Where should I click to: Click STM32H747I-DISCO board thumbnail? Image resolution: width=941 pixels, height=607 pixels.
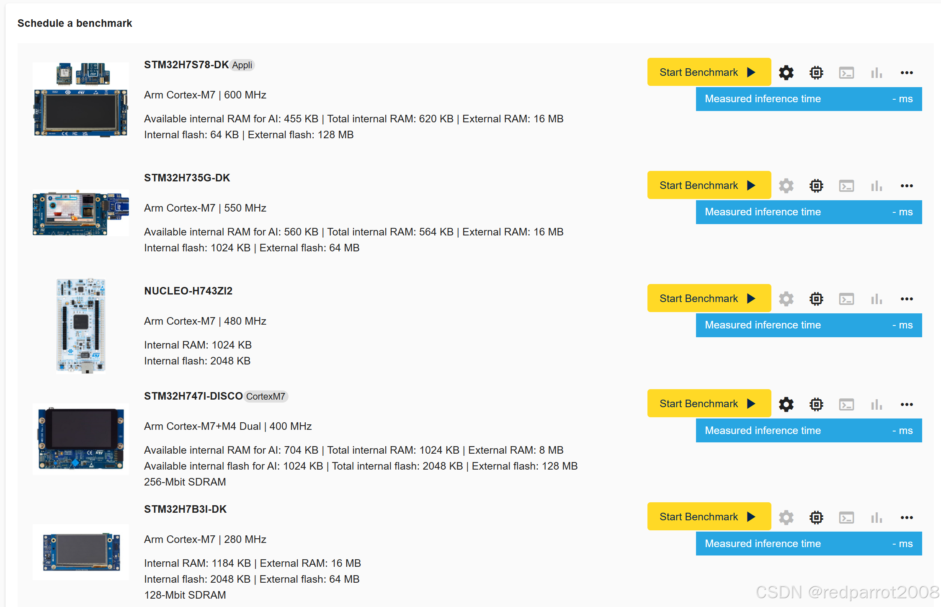click(x=81, y=439)
